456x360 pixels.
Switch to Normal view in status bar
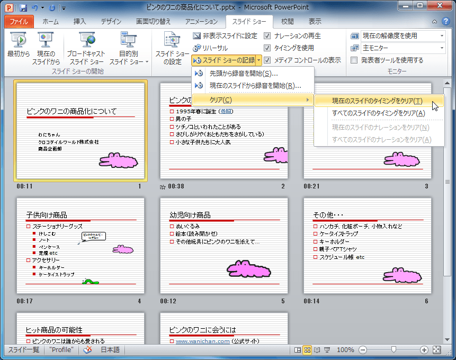pos(298,350)
